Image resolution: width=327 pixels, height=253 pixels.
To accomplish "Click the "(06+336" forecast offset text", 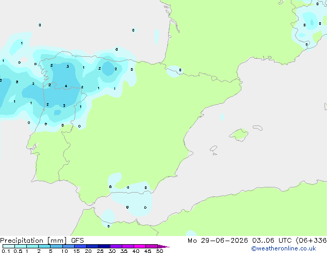I will [311, 241].
